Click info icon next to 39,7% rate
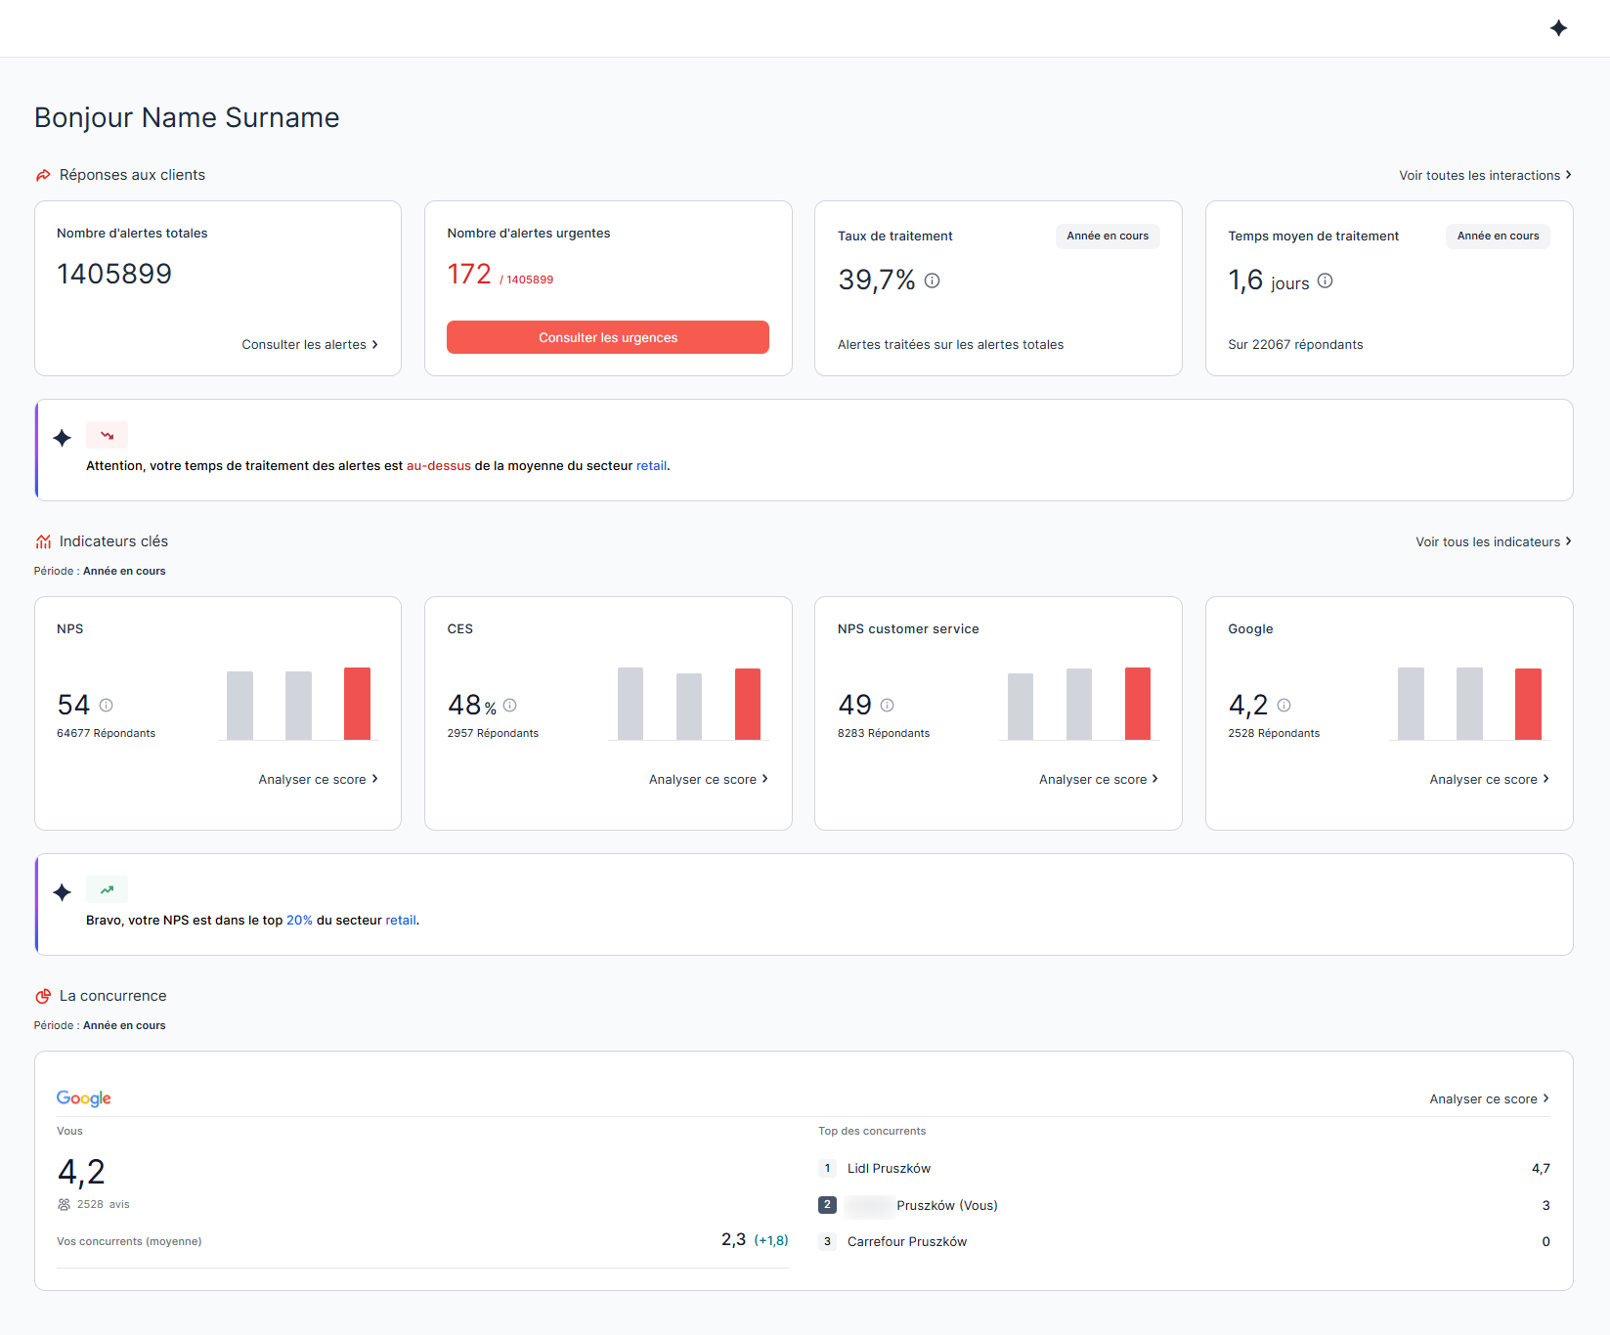1610x1335 pixels. pyautogui.click(x=933, y=280)
